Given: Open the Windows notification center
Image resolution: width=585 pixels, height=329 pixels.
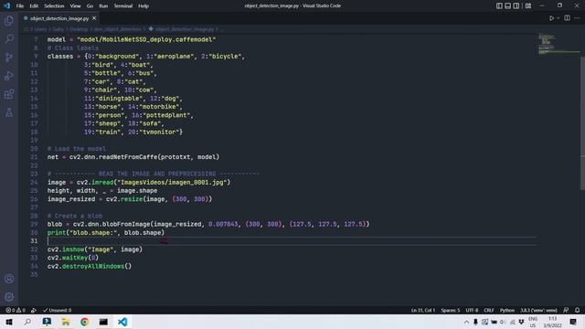Looking at the screenshot, I should coord(573,322).
